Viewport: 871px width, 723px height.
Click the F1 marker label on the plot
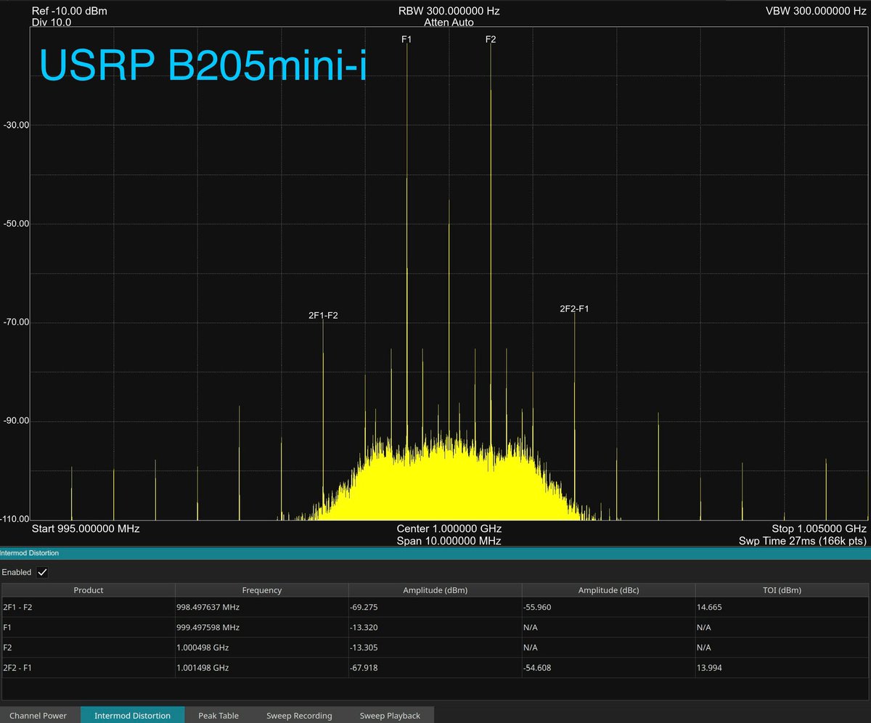(406, 39)
